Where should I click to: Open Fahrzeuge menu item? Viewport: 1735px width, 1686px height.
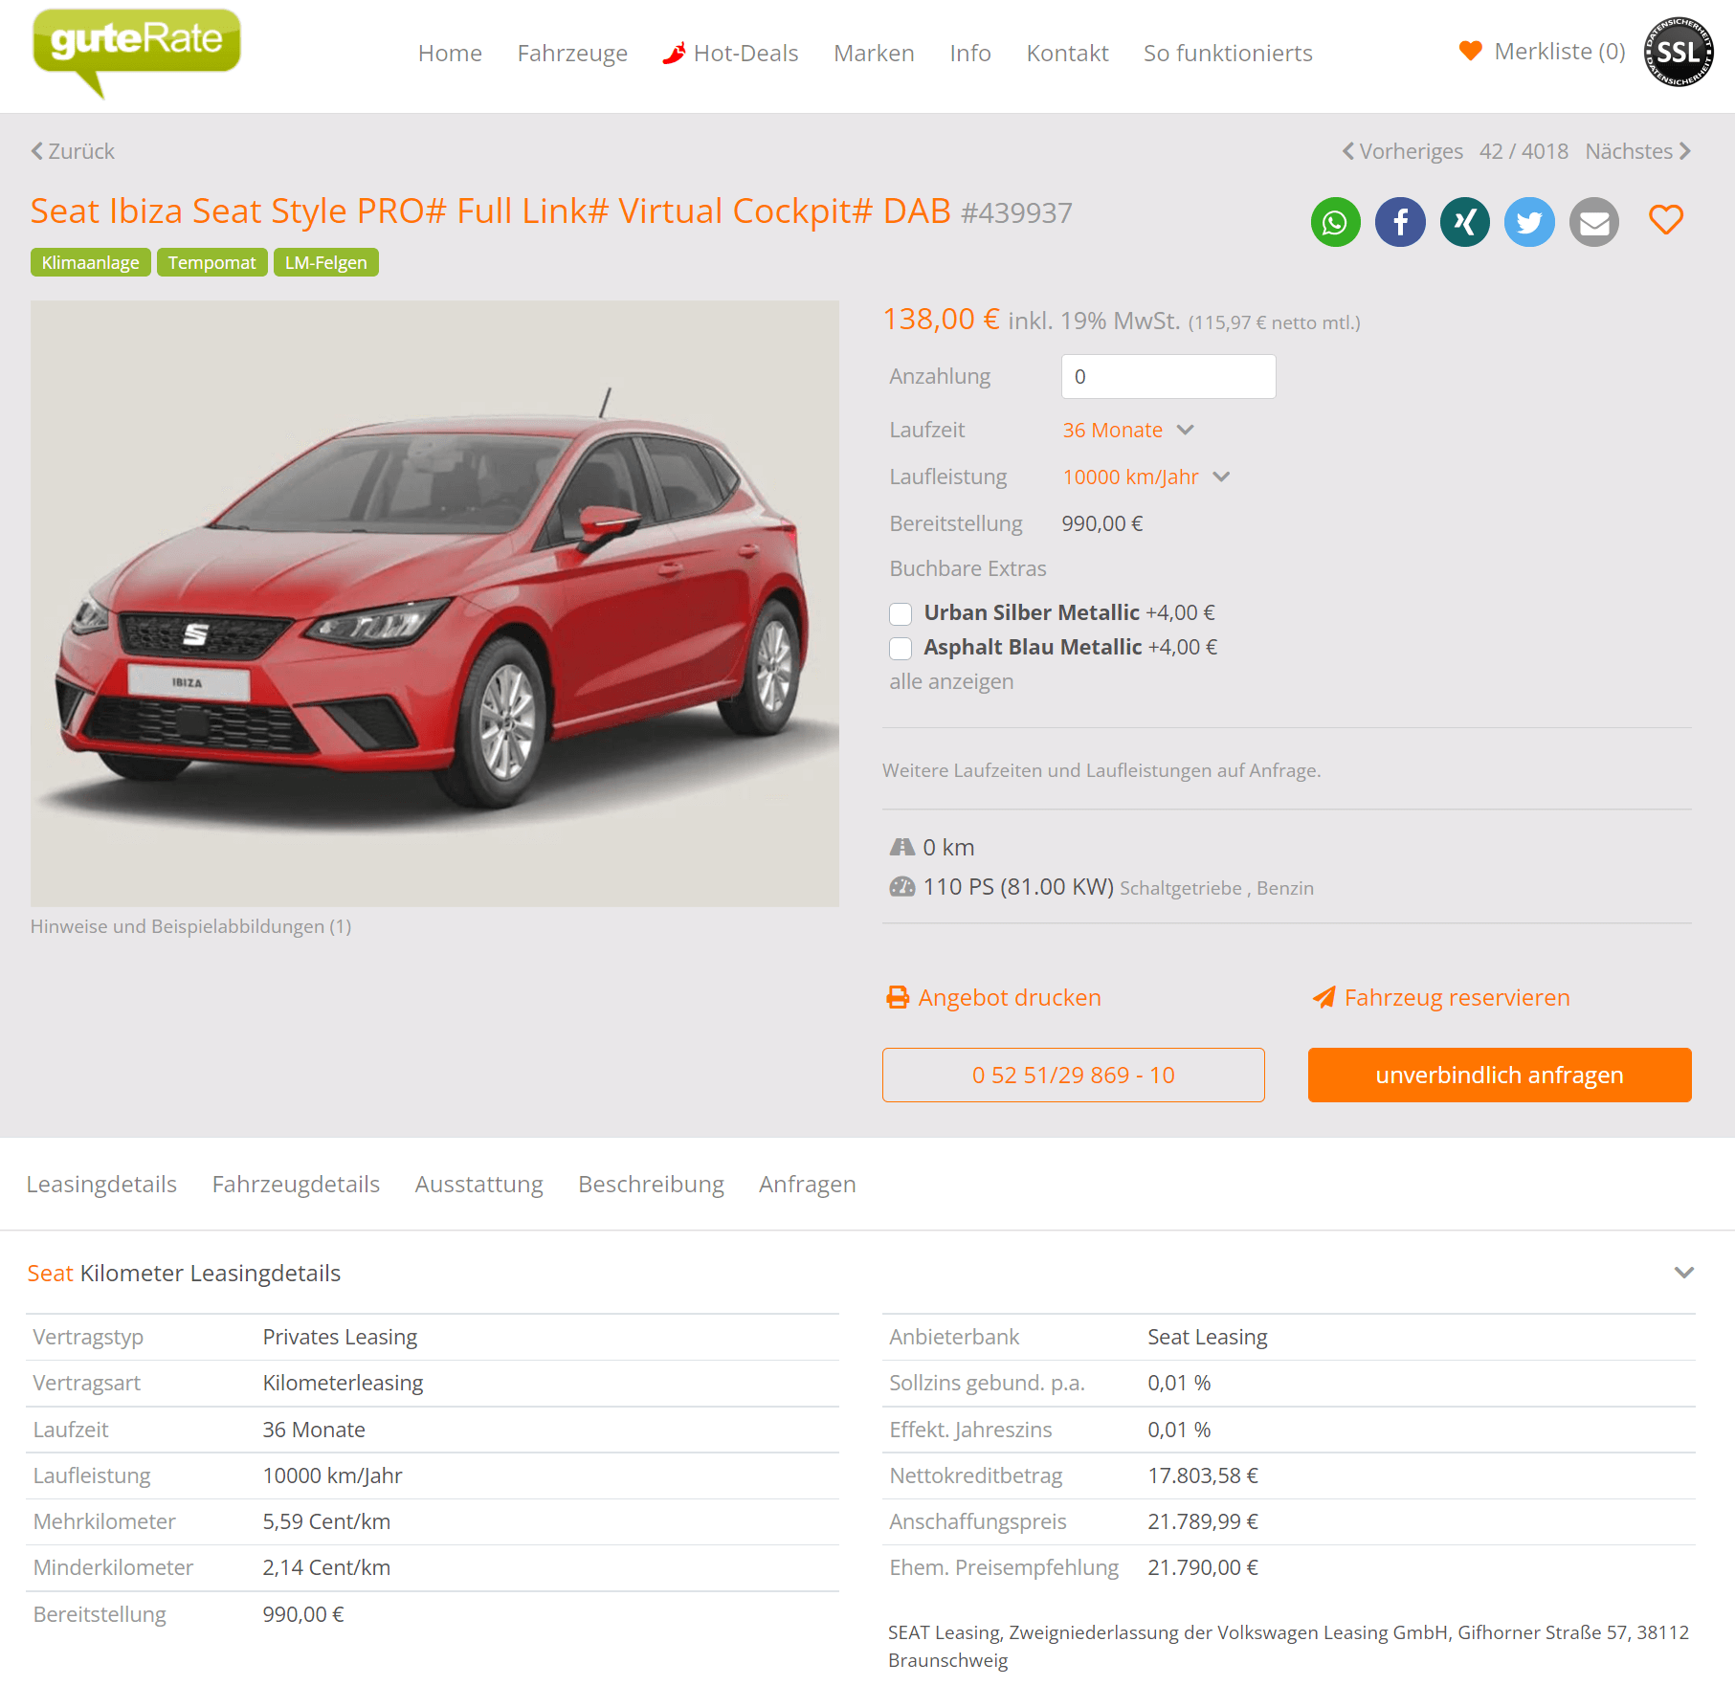[572, 54]
